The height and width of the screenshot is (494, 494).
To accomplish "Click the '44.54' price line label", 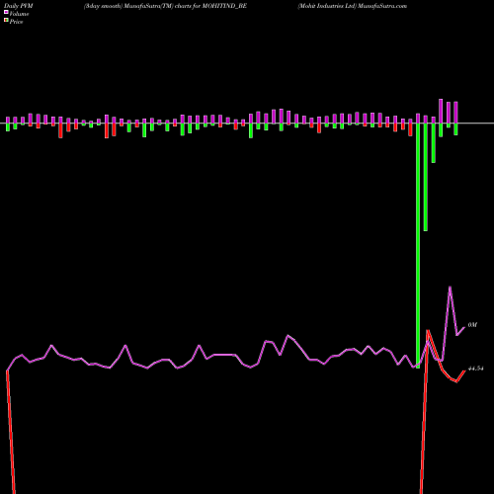I will [x=475, y=369].
